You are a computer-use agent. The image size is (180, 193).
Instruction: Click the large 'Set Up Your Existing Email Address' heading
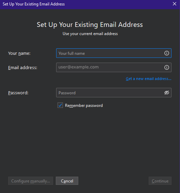[90, 25]
